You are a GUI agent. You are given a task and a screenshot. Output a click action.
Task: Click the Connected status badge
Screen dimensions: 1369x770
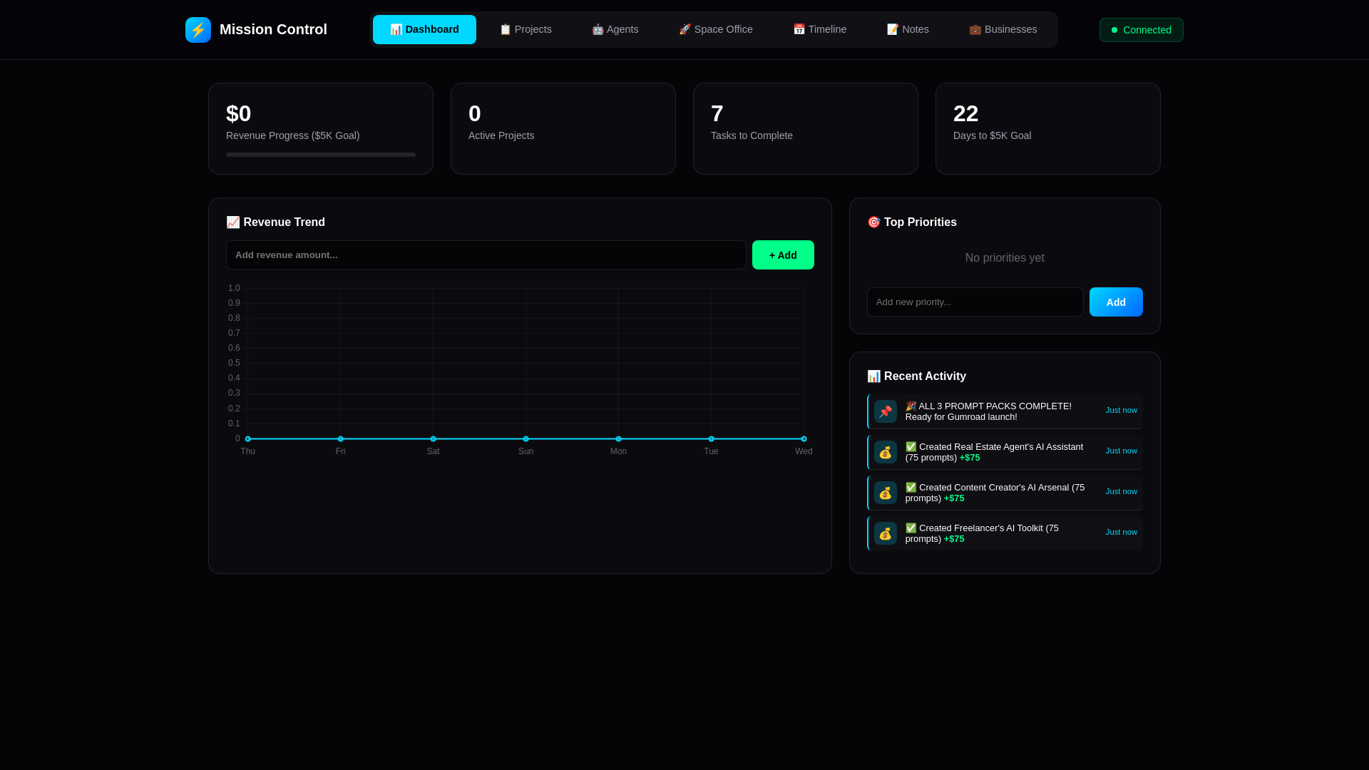click(x=1141, y=30)
